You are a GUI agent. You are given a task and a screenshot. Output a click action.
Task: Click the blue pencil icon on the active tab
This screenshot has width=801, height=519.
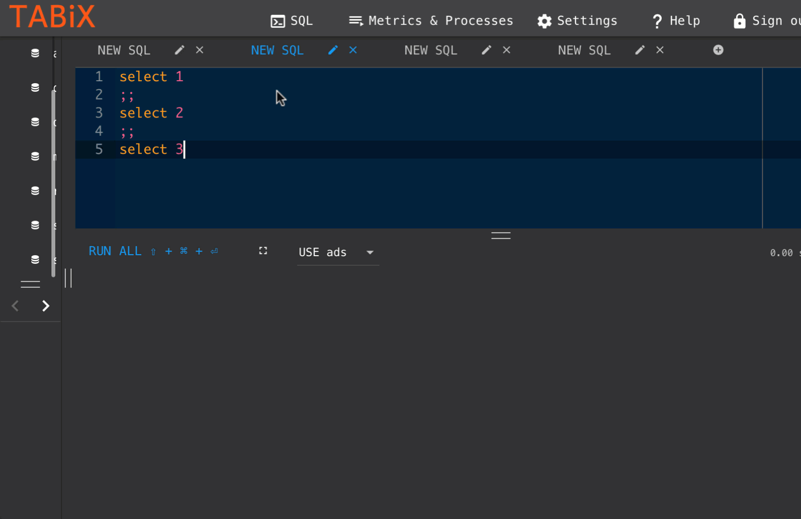(x=333, y=49)
